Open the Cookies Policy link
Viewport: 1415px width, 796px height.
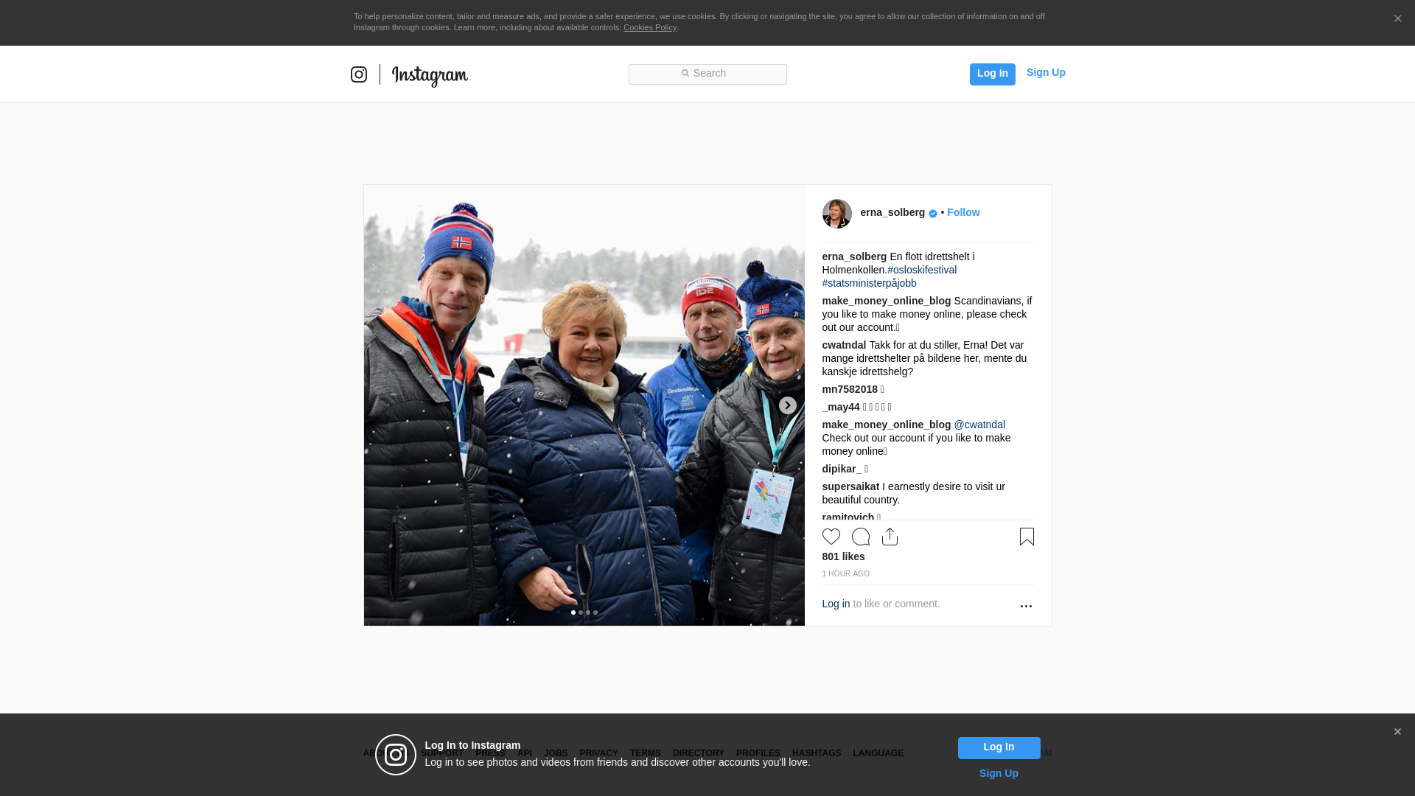click(650, 27)
